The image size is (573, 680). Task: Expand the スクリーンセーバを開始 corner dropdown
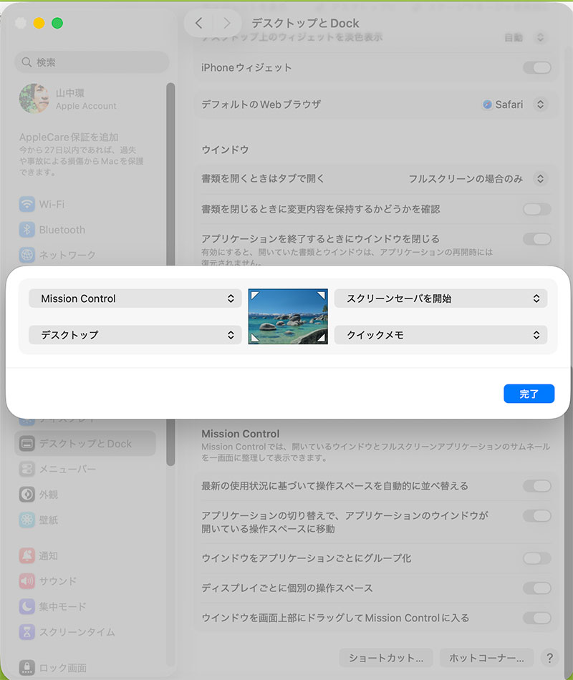pos(440,298)
